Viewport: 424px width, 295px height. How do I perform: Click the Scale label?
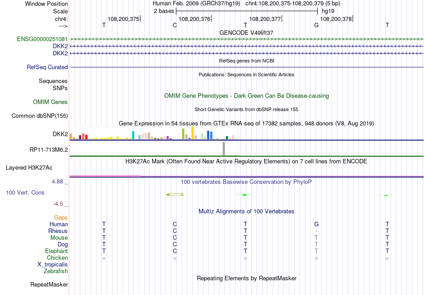pos(61,11)
